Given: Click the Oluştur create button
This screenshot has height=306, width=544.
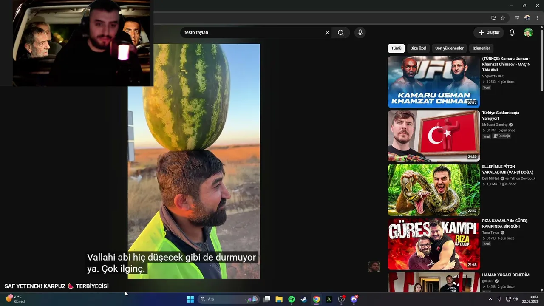Looking at the screenshot, I should pos(489,33).
